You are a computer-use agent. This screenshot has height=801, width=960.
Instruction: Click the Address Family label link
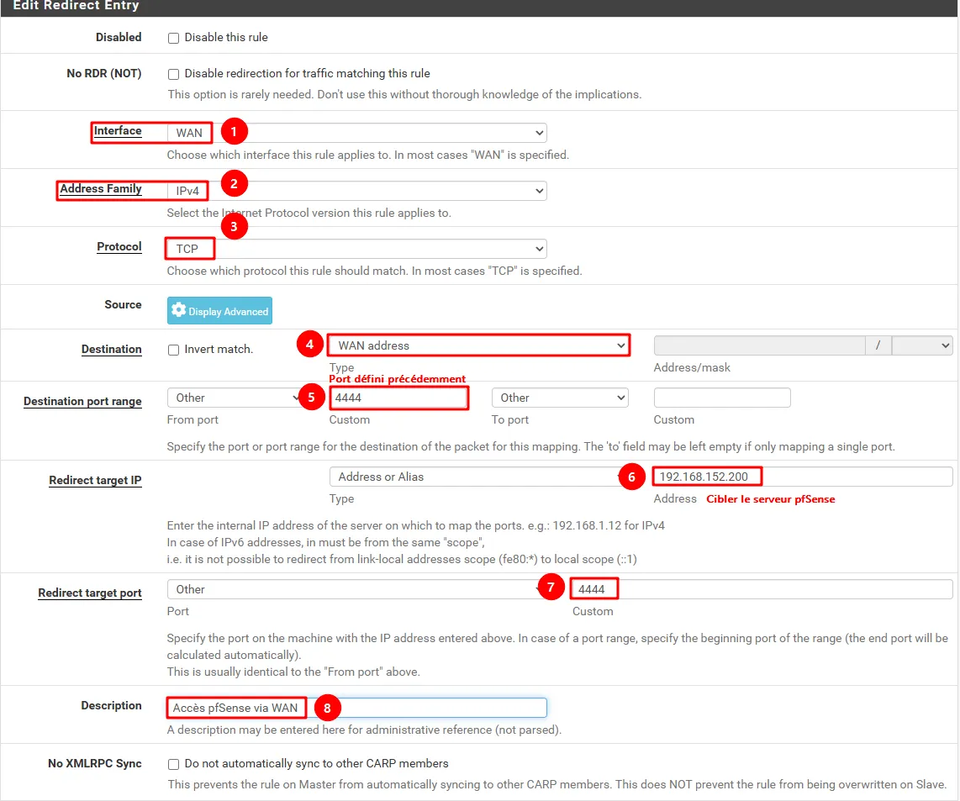[101, 189]
